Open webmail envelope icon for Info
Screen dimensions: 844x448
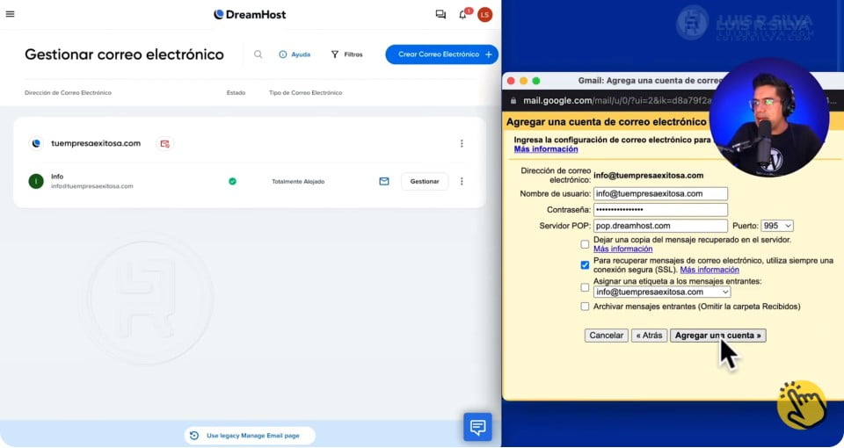[384, 181]
